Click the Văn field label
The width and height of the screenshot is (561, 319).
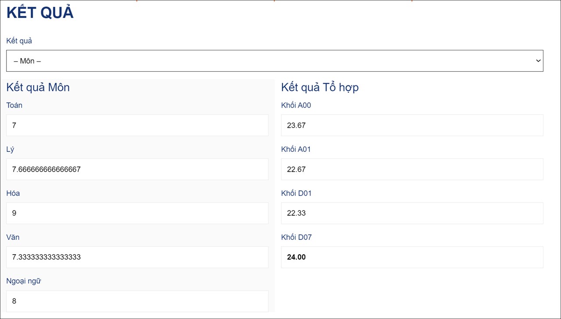[x=13, y=237]
